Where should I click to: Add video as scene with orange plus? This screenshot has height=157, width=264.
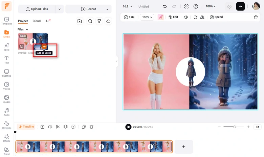click(x=44, y=47)
